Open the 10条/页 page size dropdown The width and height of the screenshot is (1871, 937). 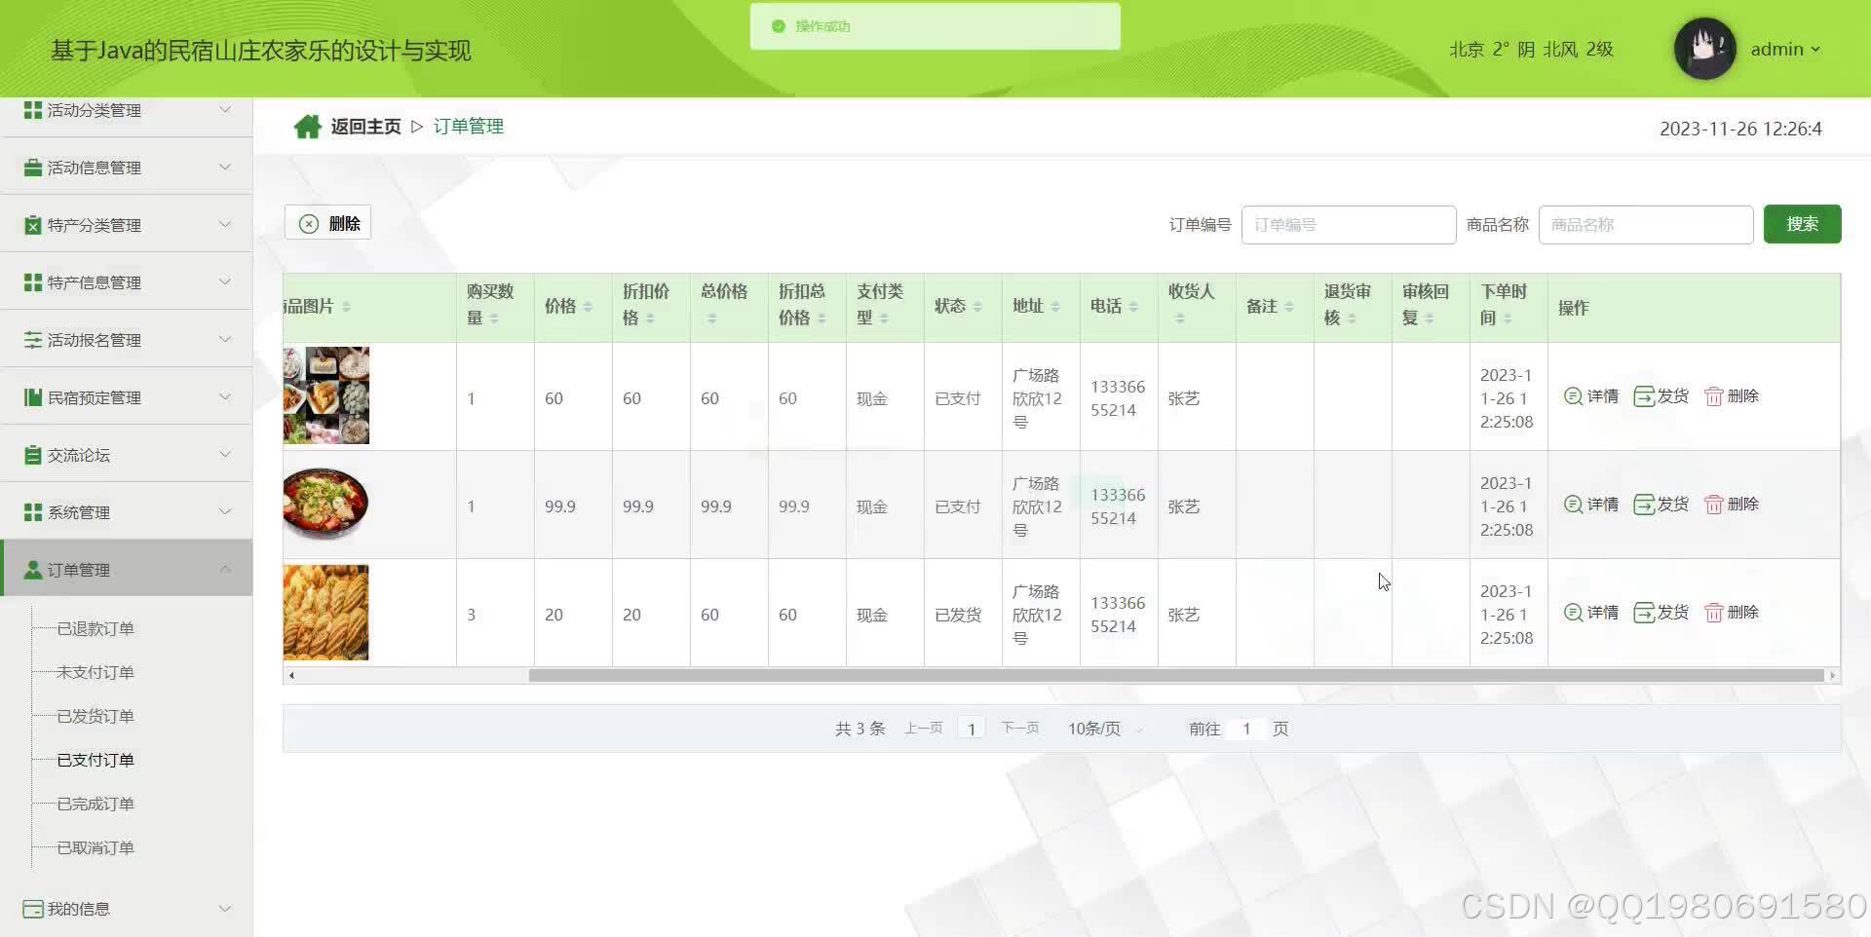pyautogui.click(x=1105, y=729)
